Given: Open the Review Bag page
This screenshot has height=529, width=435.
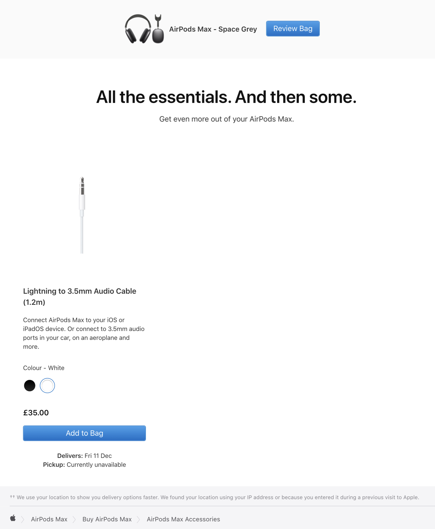Looking at the screenshot, I should point(293,29).
